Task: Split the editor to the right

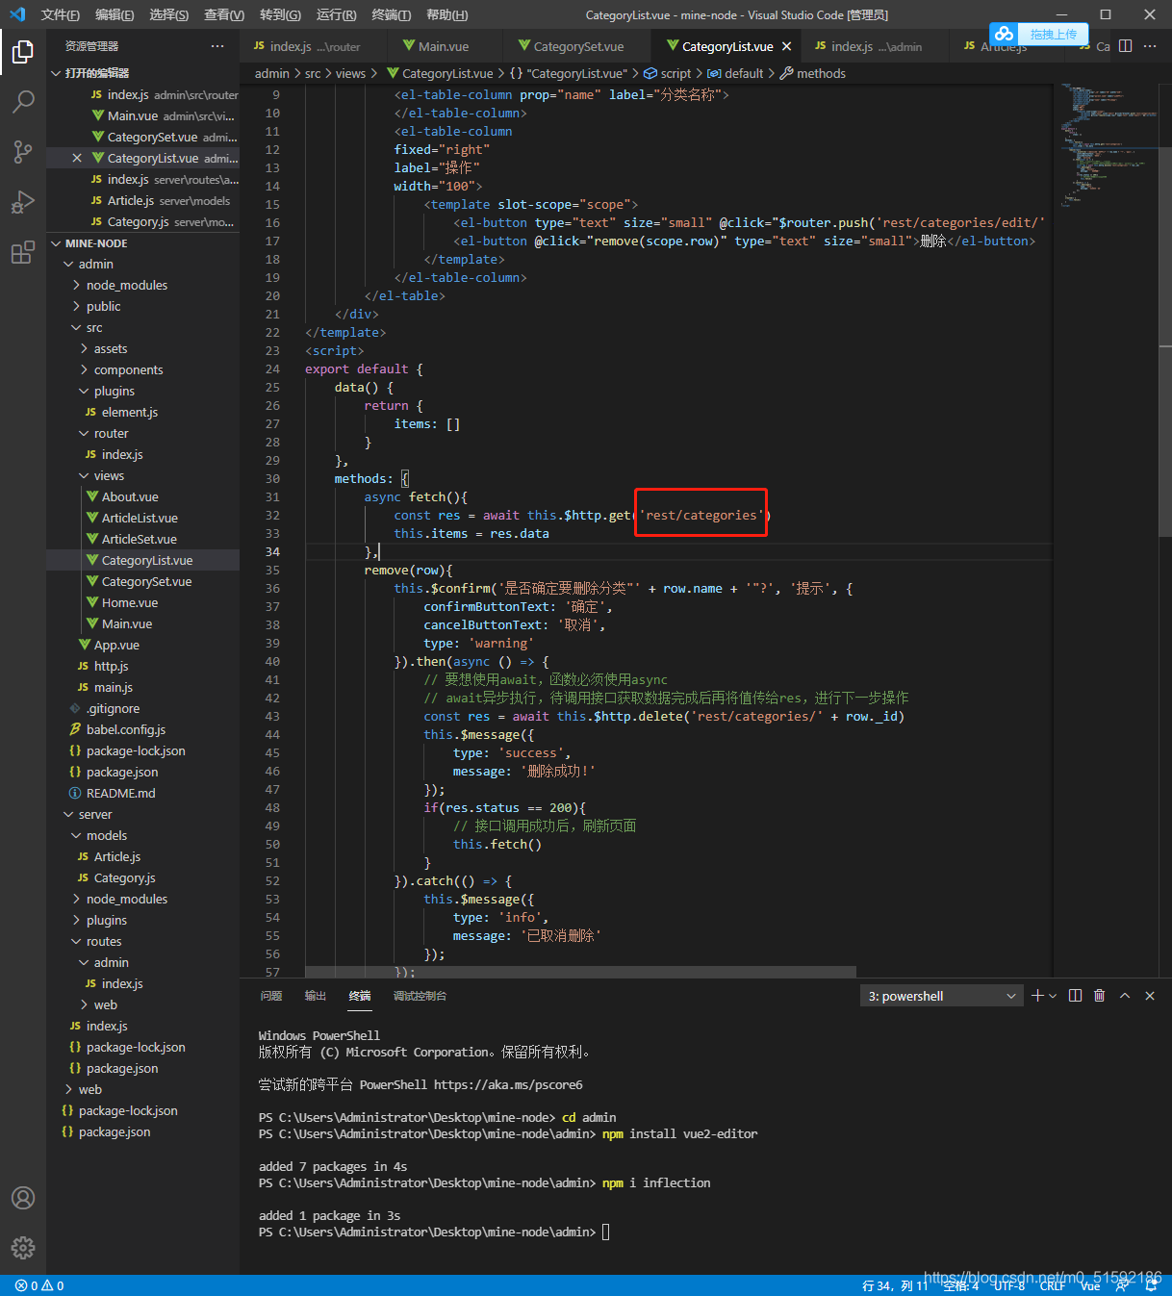Action: (x=1125, y=46)
